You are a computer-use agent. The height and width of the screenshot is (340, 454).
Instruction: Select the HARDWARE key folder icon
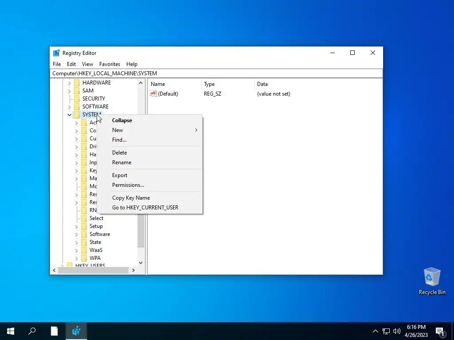(x=77, y=83)
